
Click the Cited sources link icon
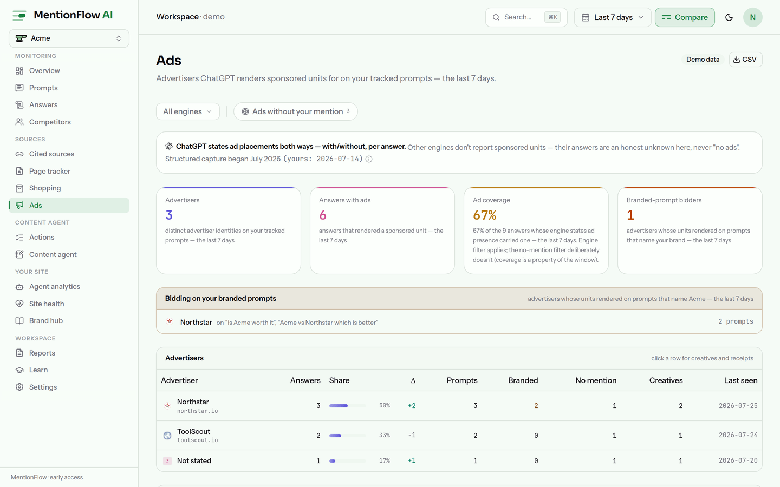point(19,154)
